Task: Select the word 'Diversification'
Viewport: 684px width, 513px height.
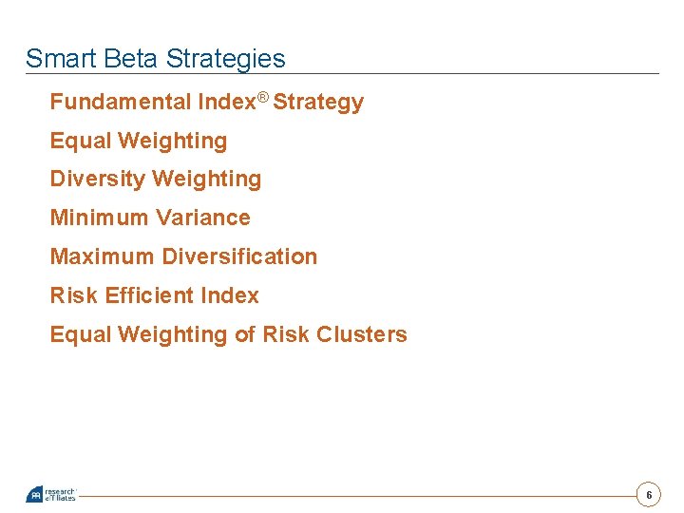Action: [x=239, y=256]
